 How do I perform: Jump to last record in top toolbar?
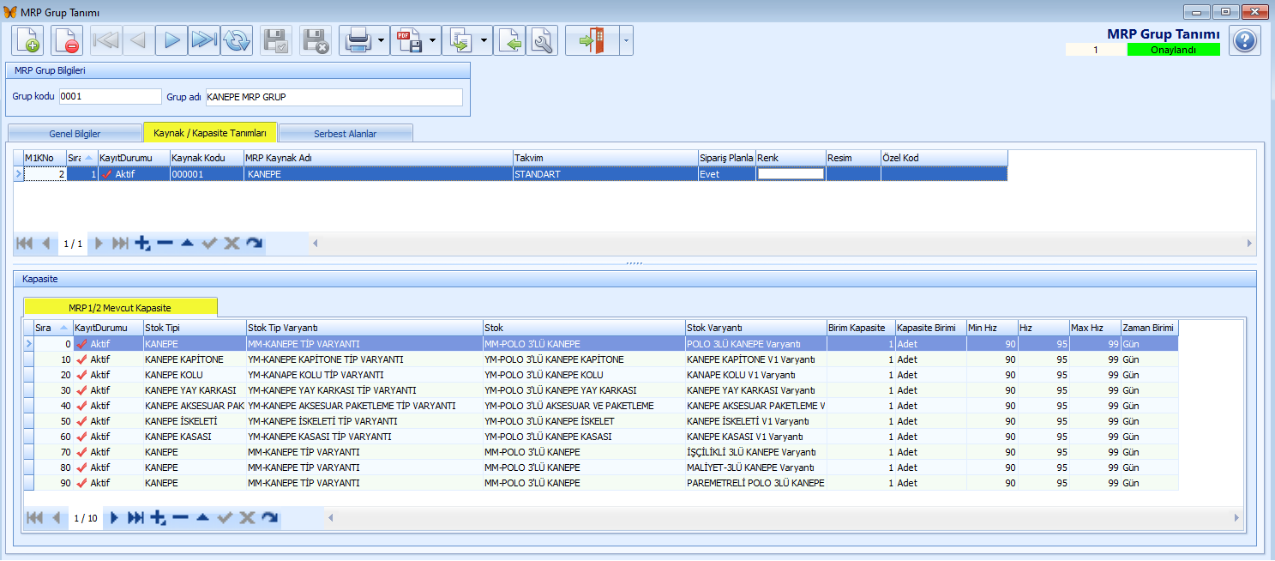tap(204, 40)
